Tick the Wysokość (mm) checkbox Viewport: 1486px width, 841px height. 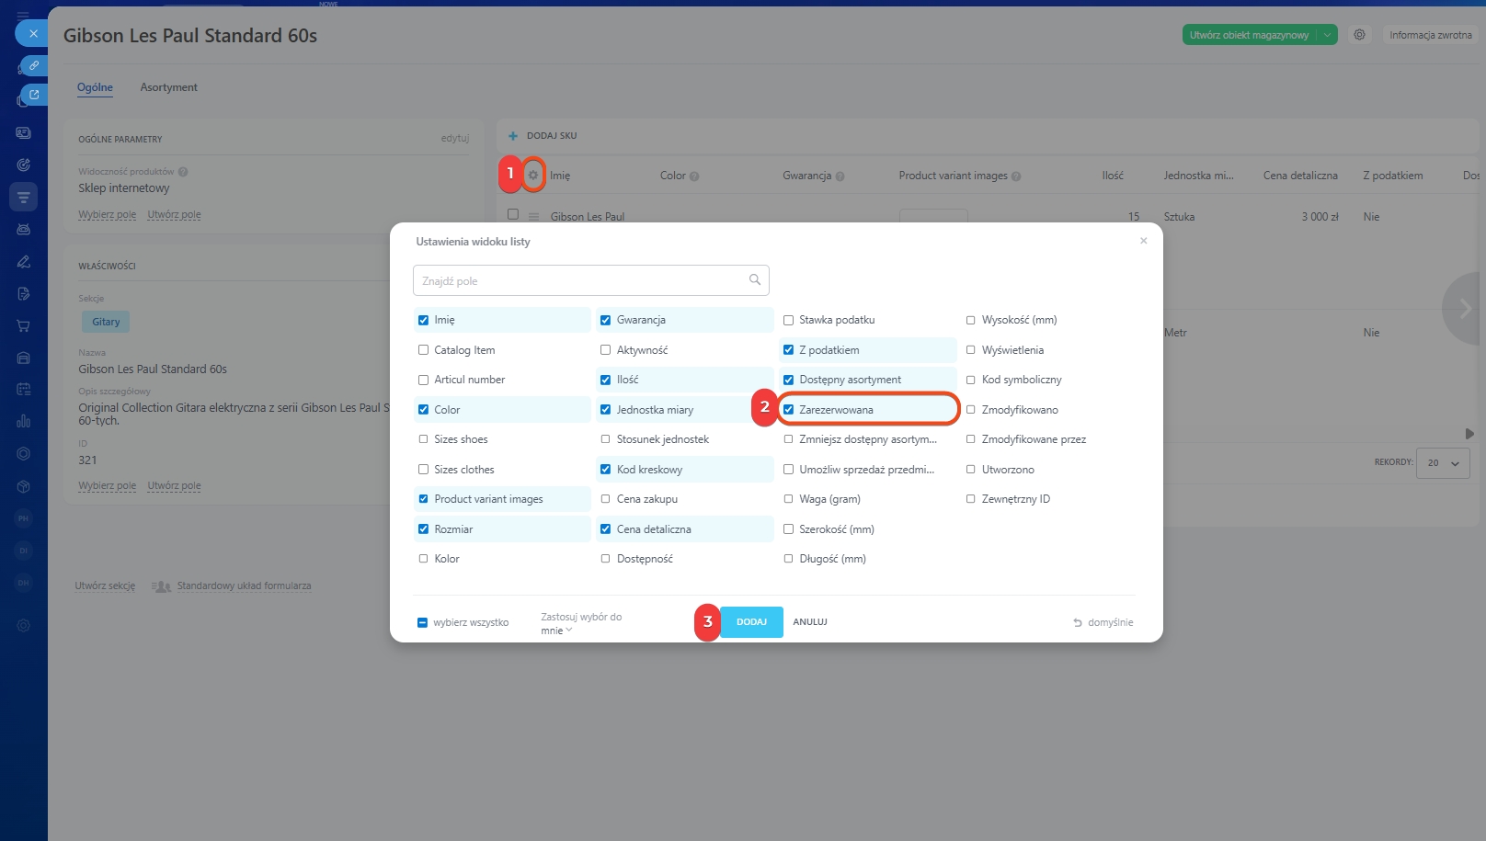(x=970, y=320)
